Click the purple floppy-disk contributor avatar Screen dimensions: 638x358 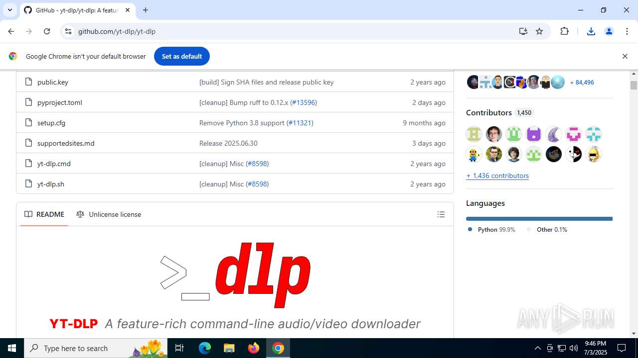click(x=534, y=134)
